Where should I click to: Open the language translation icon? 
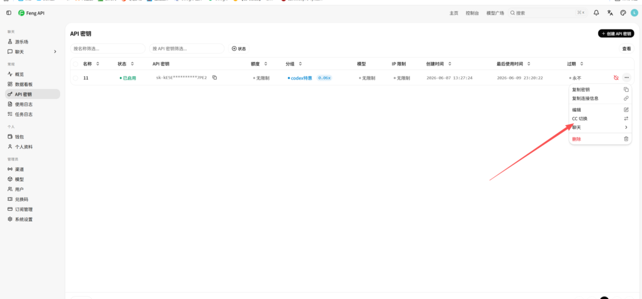(x=610, y=13)
